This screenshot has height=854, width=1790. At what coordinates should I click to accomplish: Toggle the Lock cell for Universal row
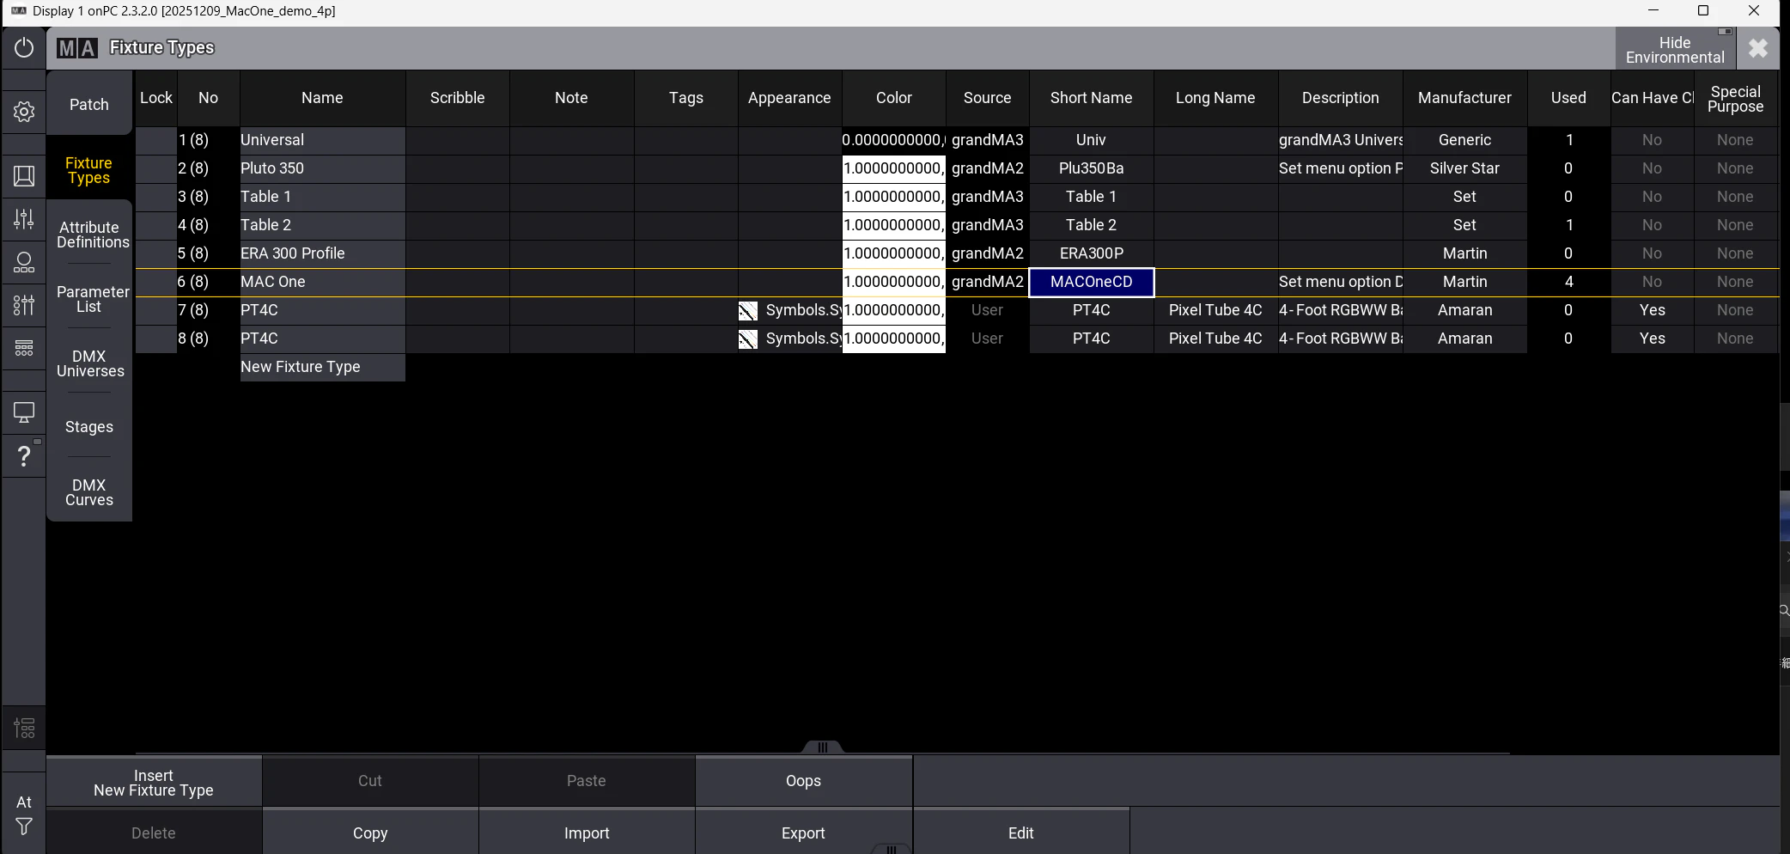coord(156,140)
